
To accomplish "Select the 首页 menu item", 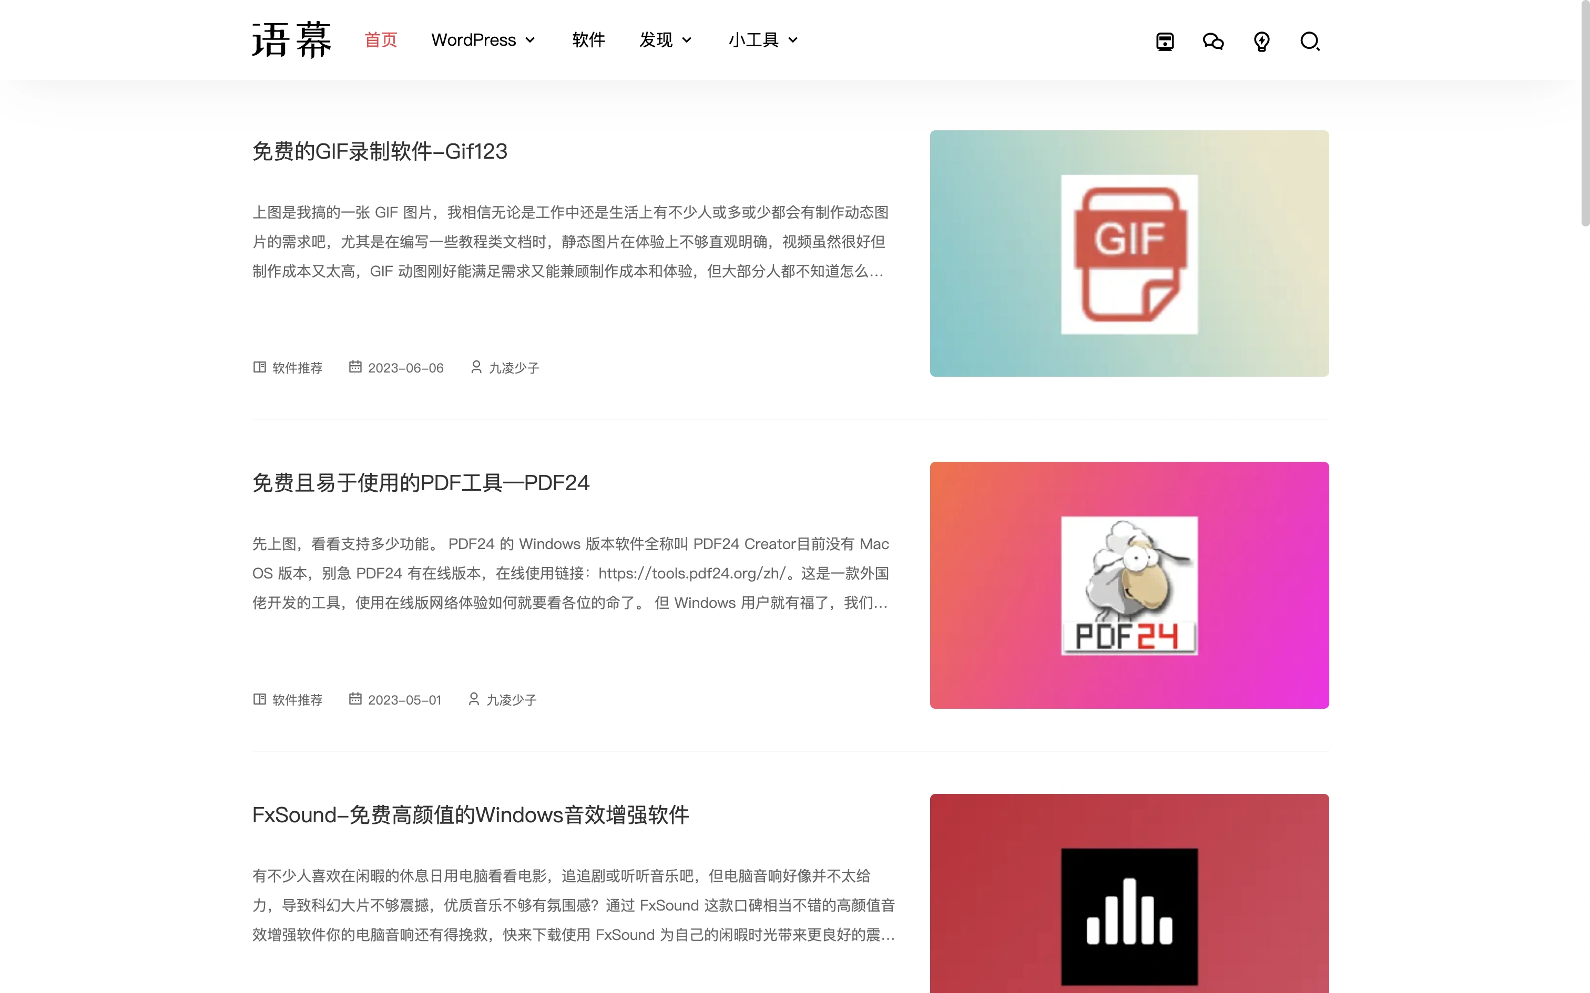I will 381,40.
